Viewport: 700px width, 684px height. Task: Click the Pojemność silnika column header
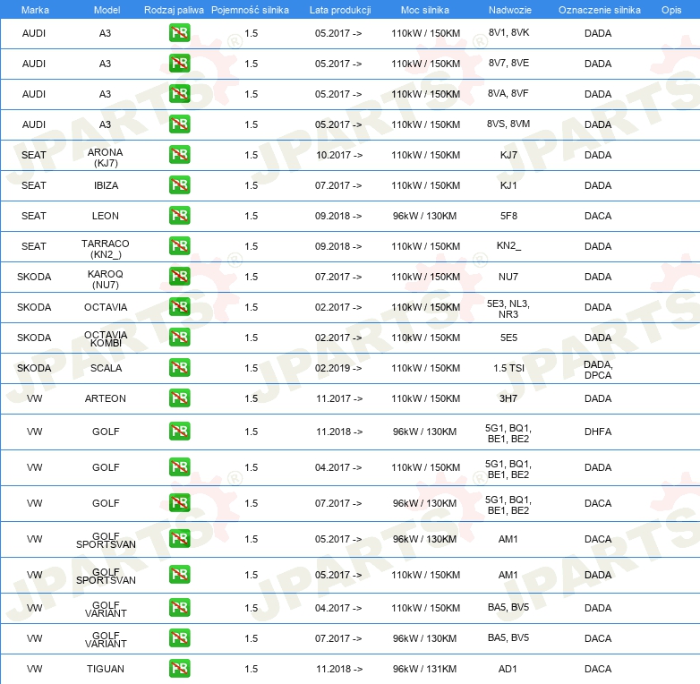250,10
